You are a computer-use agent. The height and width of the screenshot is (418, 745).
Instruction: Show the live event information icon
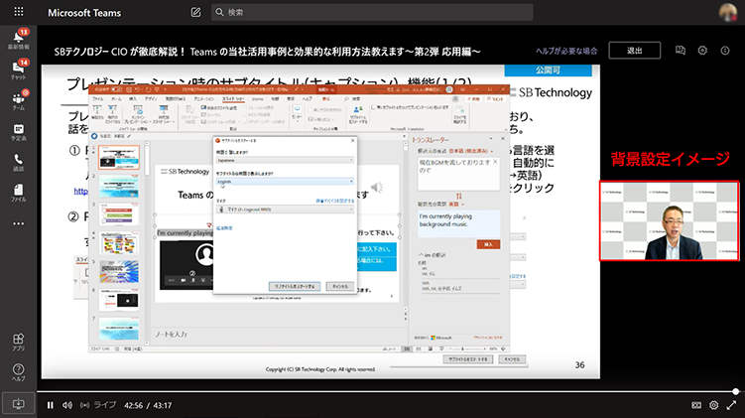pos(724,51)
